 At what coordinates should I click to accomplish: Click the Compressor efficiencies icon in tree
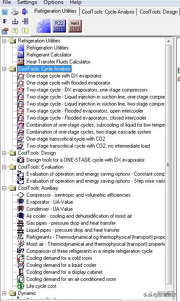[x=20, y=195]
